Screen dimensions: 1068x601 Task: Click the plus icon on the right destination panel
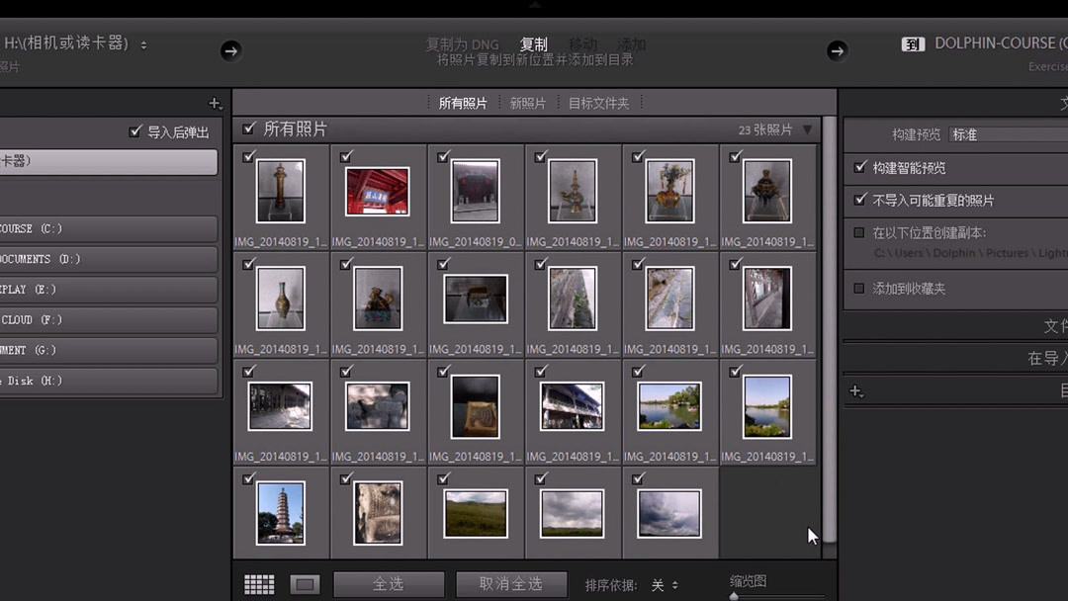(856, 391)
